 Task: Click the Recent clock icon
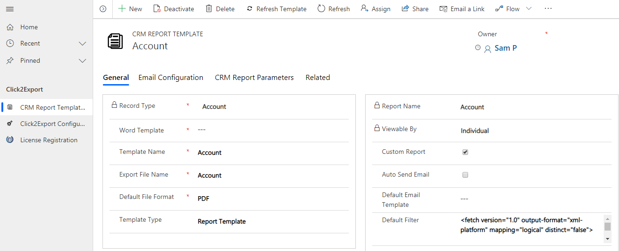click(10, 43)
